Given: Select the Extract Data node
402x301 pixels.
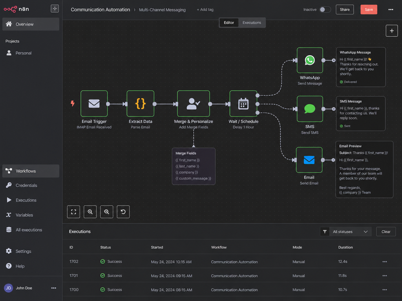Looking at the screenshot, I should click(141, 103).
